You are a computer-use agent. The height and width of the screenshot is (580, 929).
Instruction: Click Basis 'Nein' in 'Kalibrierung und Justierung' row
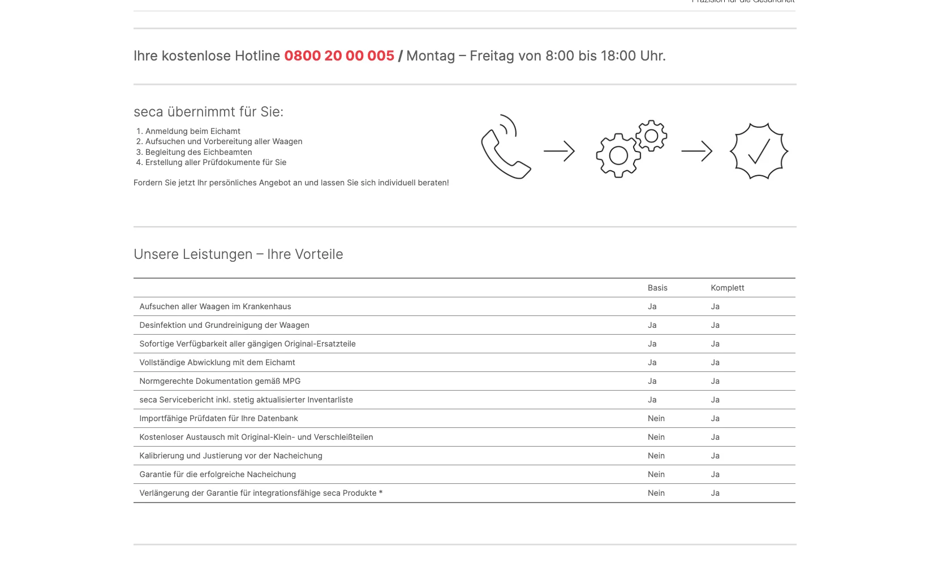coord(656,456)
